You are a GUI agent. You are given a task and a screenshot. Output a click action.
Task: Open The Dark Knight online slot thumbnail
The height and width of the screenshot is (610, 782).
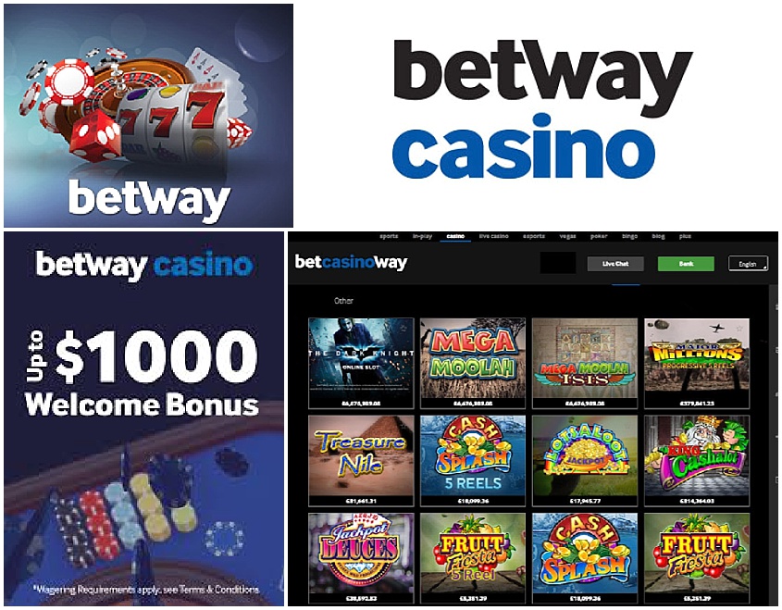pyautogui.click(x=361, y=363)
